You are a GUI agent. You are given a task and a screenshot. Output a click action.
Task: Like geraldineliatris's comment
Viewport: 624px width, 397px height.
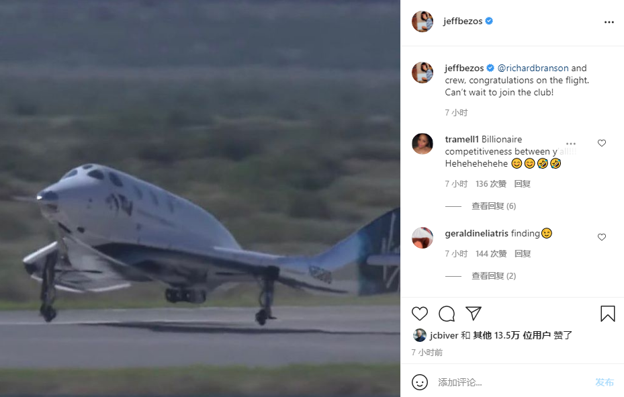[x=602, y=237]
